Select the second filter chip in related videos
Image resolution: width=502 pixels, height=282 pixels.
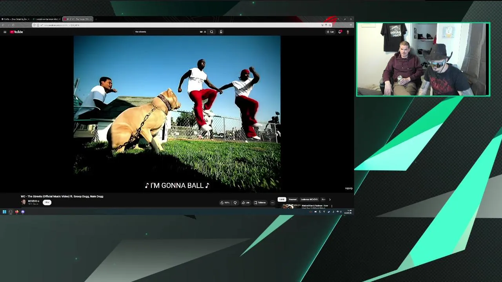293,199
